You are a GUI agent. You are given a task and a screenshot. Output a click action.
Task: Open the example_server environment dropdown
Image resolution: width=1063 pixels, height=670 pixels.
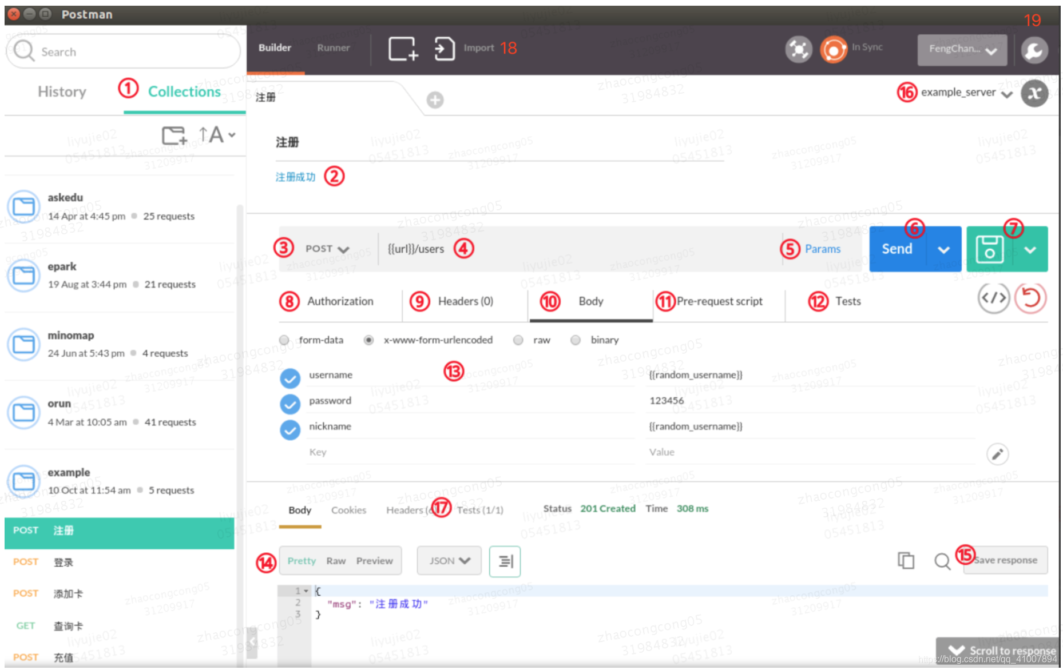coord(966,93)
